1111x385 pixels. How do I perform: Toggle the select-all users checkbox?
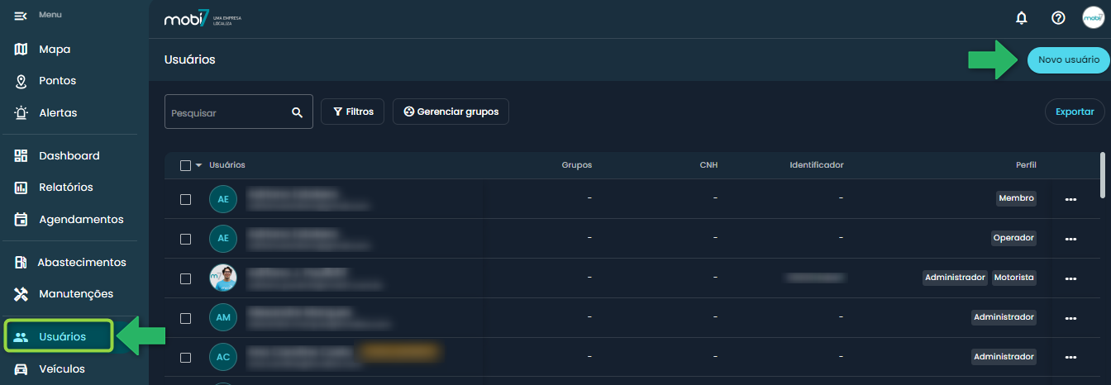pyautogui.click(x=185, y=165)
